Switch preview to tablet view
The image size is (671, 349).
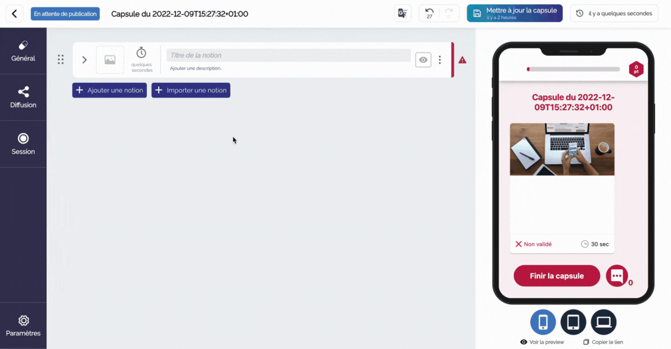(573, 322)
